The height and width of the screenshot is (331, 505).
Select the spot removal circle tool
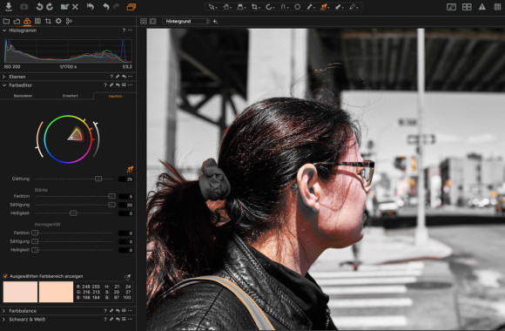click(x=298, y=7)
